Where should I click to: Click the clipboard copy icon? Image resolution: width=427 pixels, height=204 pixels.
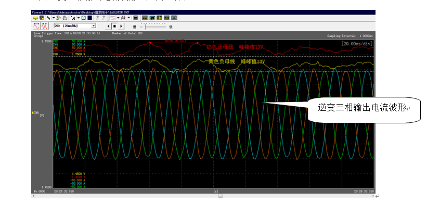point(83,18)
